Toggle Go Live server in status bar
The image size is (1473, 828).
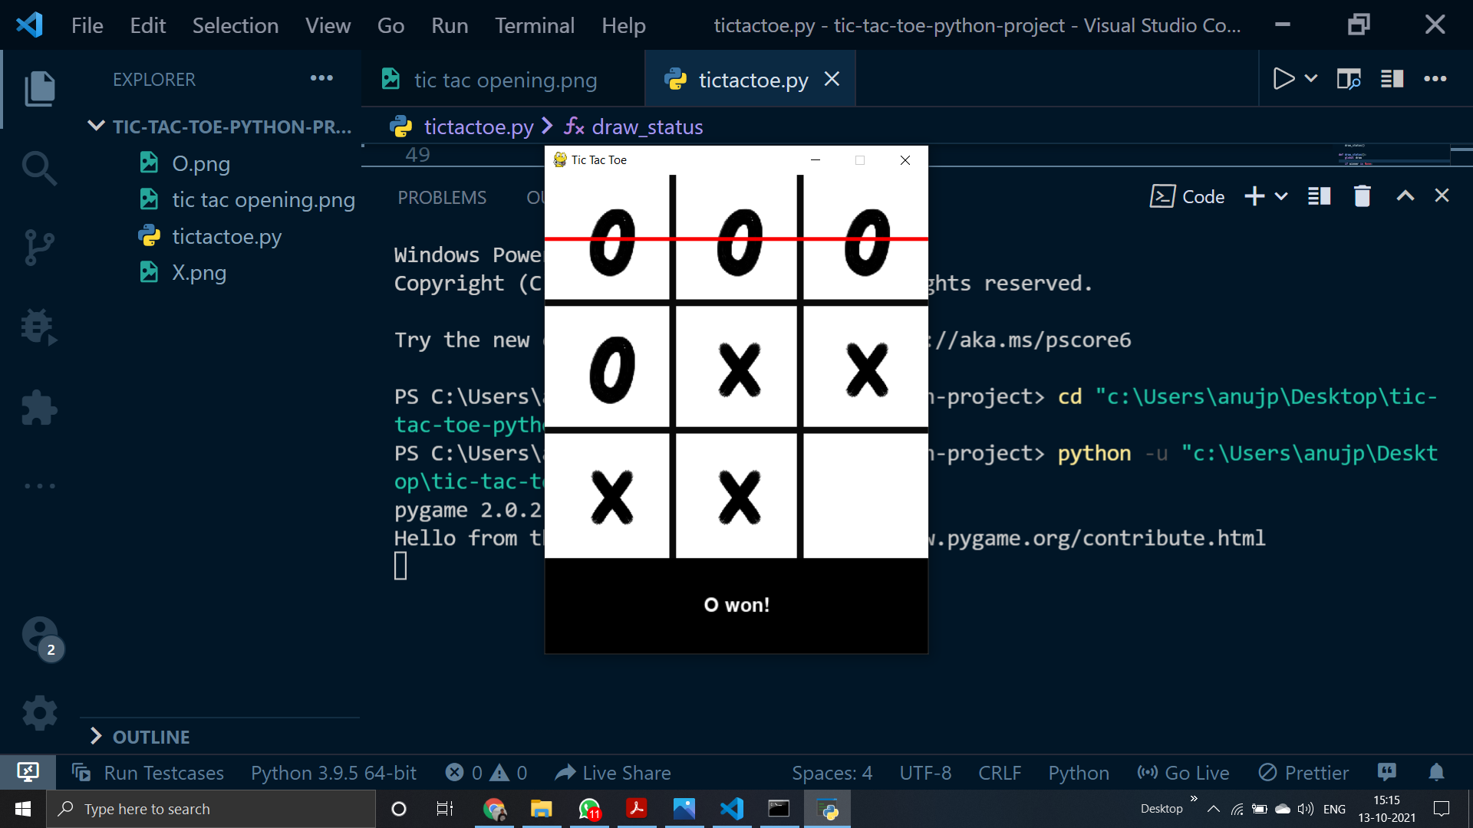tap(1183, 773)
